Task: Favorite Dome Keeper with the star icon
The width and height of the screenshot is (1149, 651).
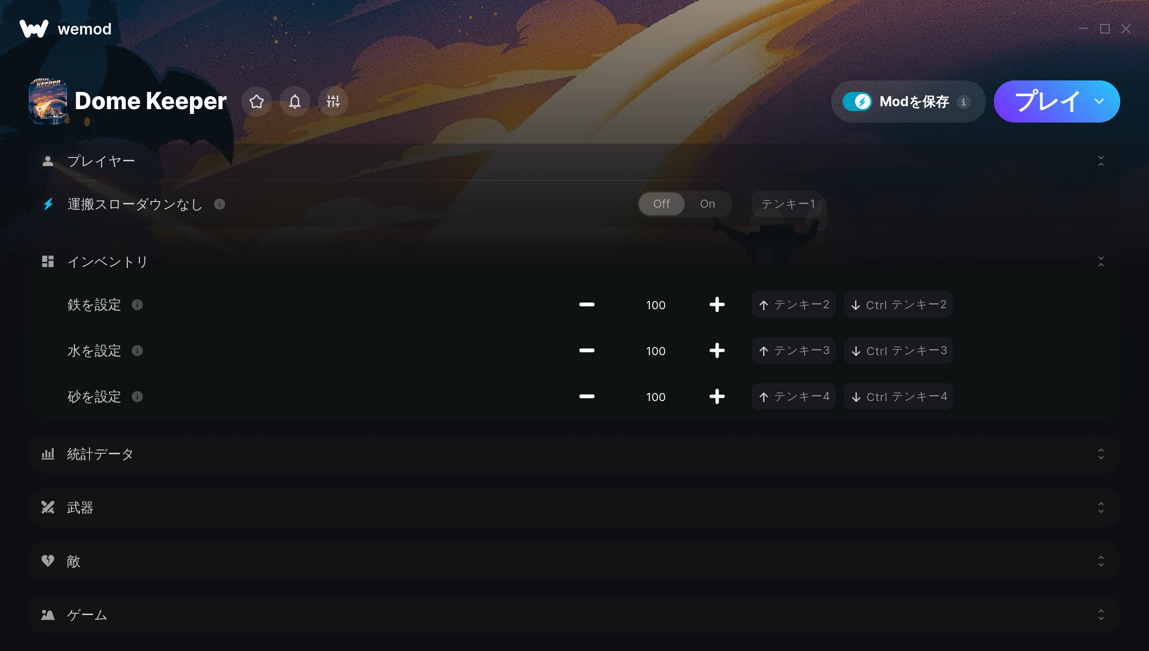Action: tap(257, 101)
